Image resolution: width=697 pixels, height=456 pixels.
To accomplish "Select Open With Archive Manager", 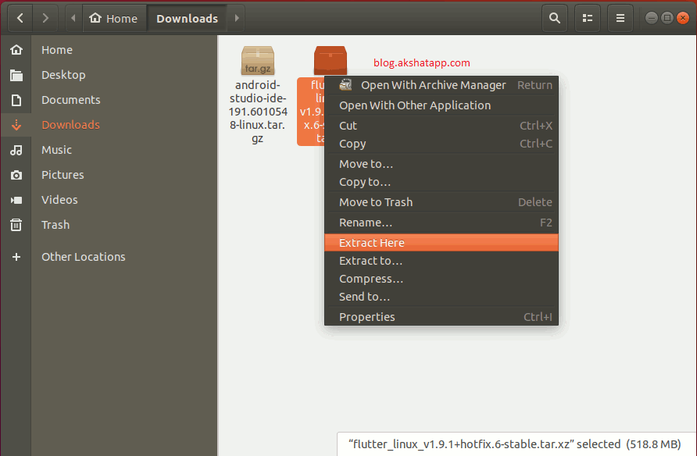I will 433,85.
